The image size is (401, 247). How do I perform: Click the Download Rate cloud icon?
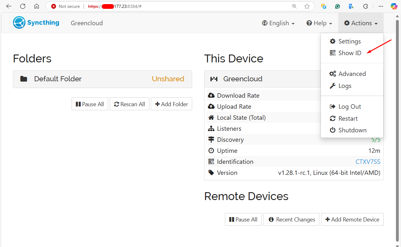tap(211, 95)
